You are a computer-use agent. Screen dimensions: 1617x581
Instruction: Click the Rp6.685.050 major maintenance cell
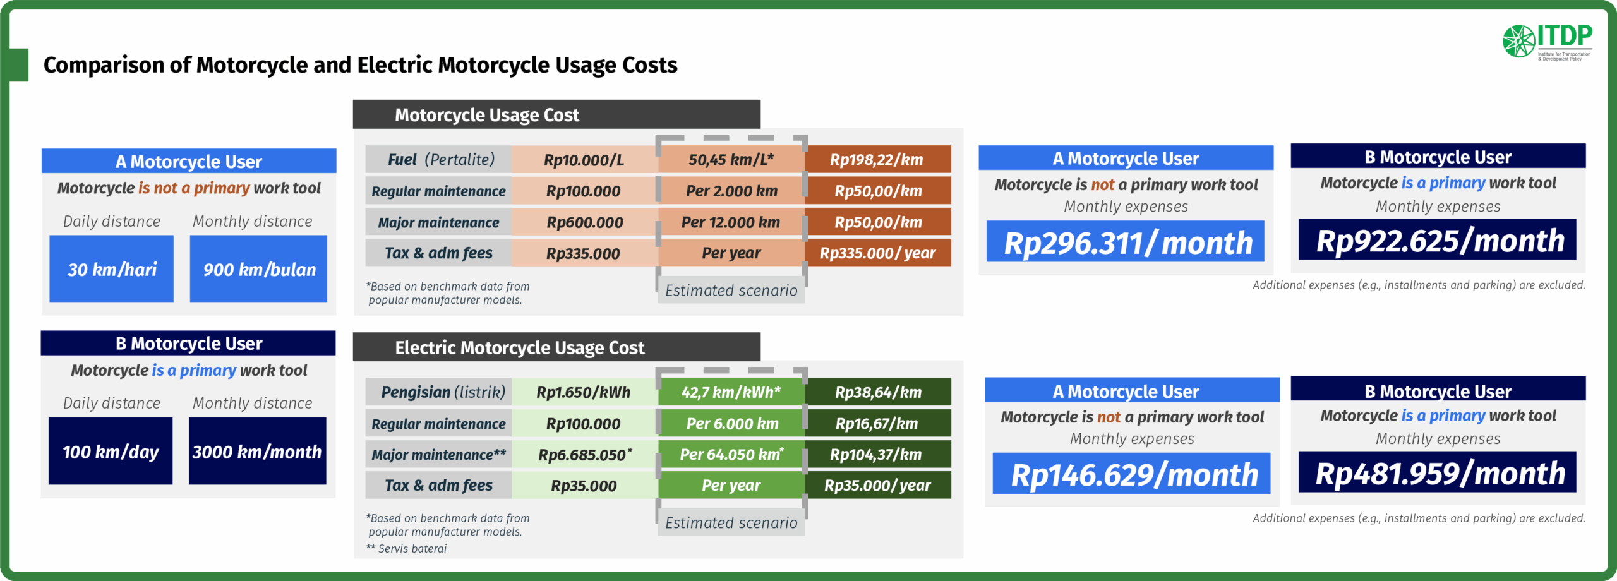pyautogui.click(x=584, y=454)
